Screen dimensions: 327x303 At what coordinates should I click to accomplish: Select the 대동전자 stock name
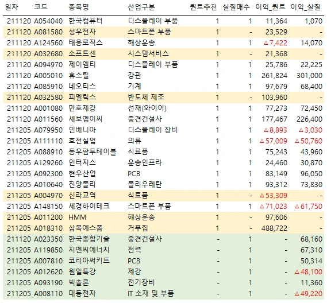click(x=82, y=293)
